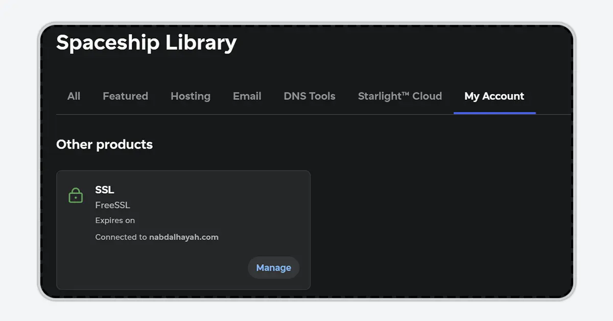Click the Manage button on SSL card

pos(273,267)
